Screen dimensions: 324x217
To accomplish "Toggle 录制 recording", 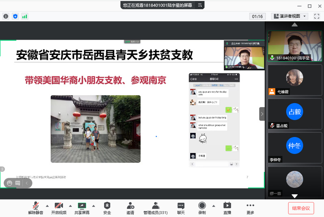I will pos(202,208).
